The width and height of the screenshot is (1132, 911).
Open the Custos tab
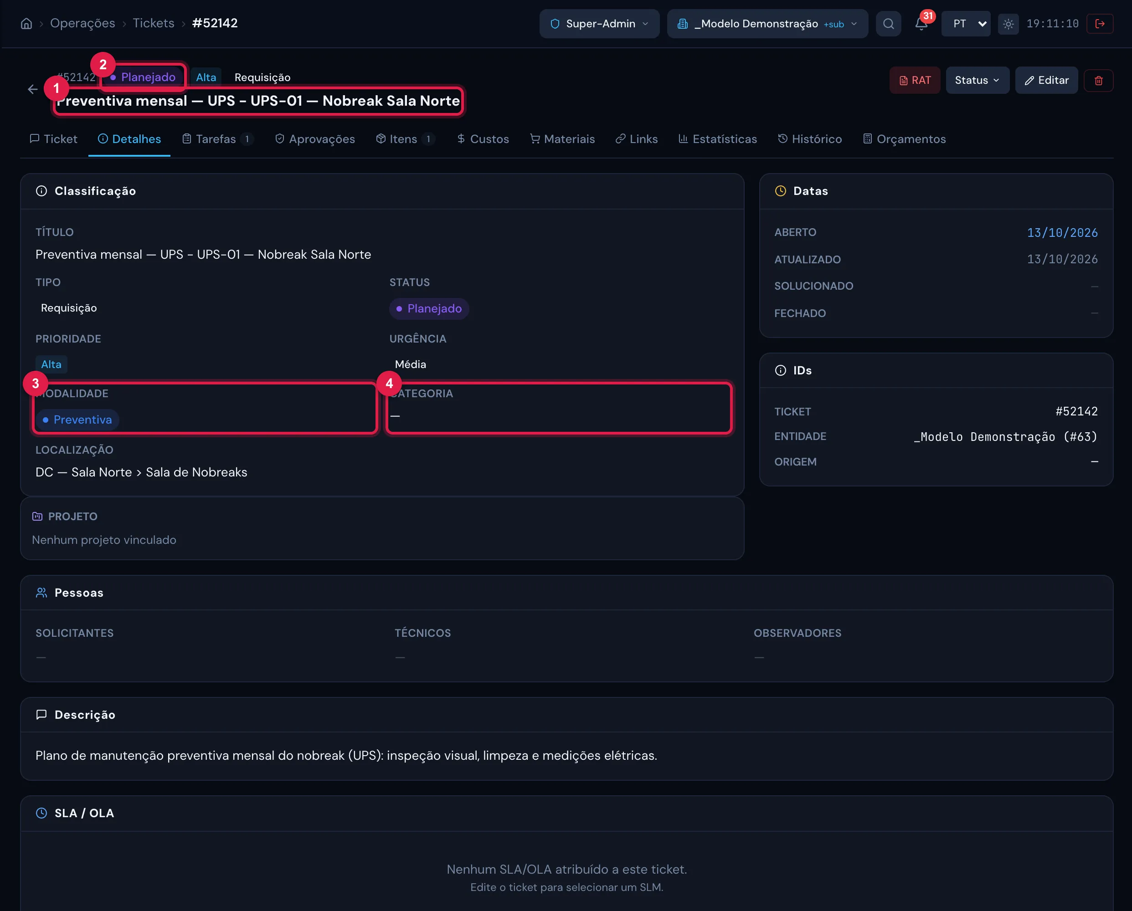(483, 139)
